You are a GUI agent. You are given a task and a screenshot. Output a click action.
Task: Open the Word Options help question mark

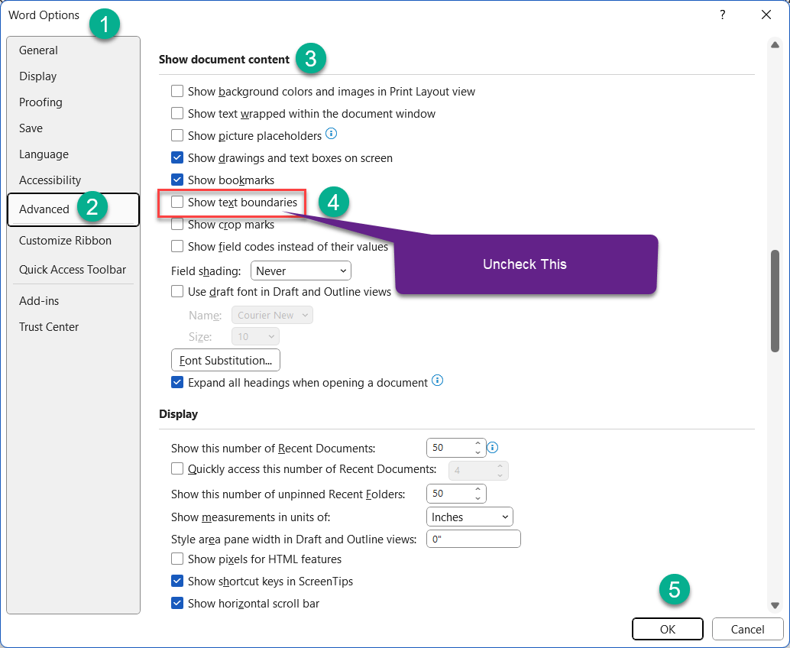(x=723, y=15)
